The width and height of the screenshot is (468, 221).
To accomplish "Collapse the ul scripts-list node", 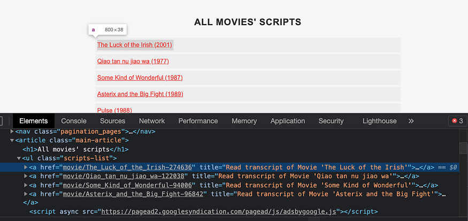I will tap(19, 158).
